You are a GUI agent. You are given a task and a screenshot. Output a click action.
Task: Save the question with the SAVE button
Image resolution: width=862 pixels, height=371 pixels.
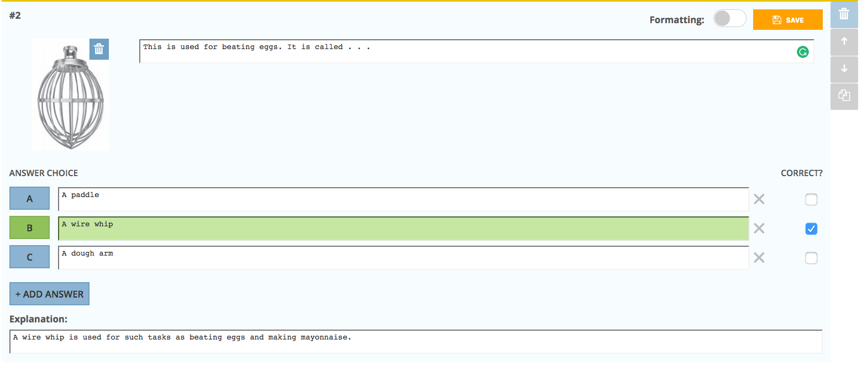(787, 19)
